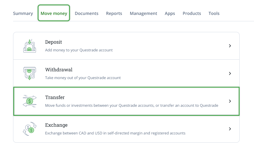The width and height of the screenshot is (254, 156).
Task: Open the highlighted Transfer option
Action: tap(126, 101)
